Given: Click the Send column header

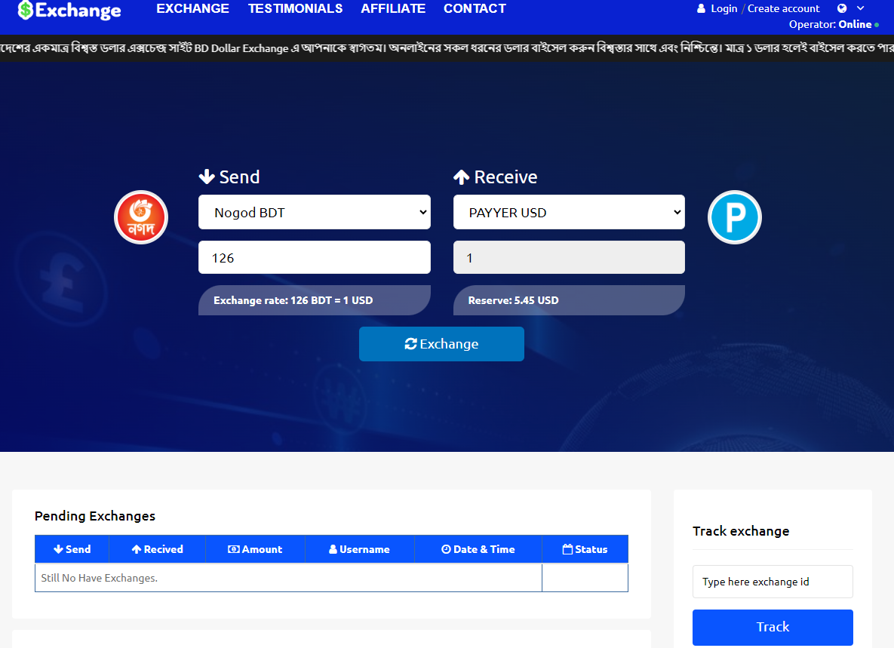Looking at the screenshot, I should 72,549.
